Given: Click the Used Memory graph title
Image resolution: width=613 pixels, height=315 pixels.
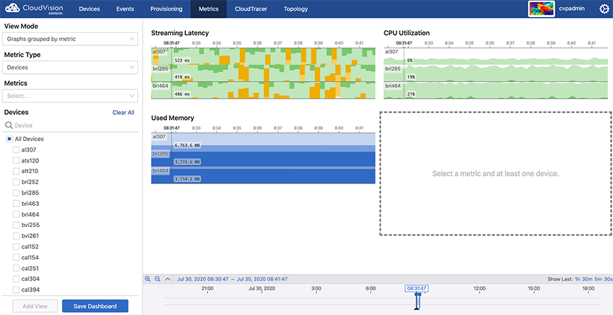Looking at the screenshot, I should pos(172,118).
